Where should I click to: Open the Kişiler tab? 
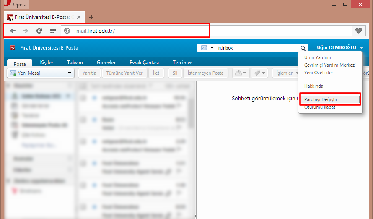point(47,63)
